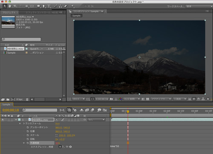Open layer parent dropdown
Image resolution: width=213 pixels, height=154 pixels.
pyautogui.click(x=96, y=120)
